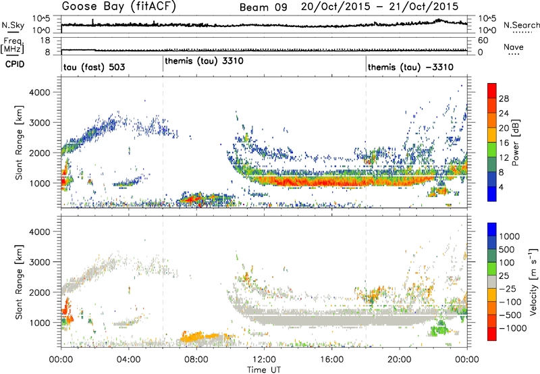Click dashed 06:00 CPID boundary line in power panel

pos(163,142)
